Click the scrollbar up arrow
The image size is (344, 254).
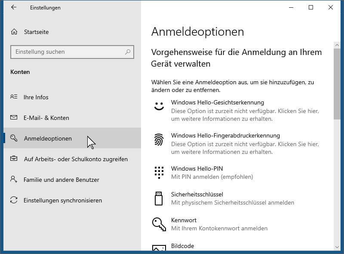click(x=337, y=45)
